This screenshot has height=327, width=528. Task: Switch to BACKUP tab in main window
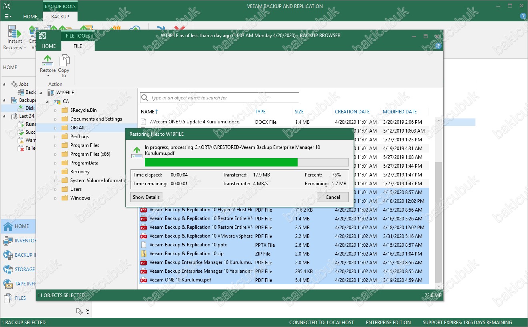click(x=60, y=17)
